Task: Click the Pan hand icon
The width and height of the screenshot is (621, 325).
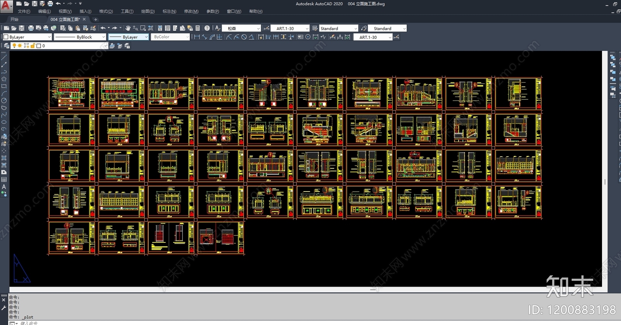Action: 128,28
